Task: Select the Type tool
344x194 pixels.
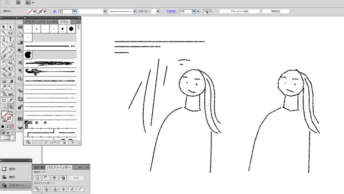Action: pyautogui.click(x=10, y=39)
